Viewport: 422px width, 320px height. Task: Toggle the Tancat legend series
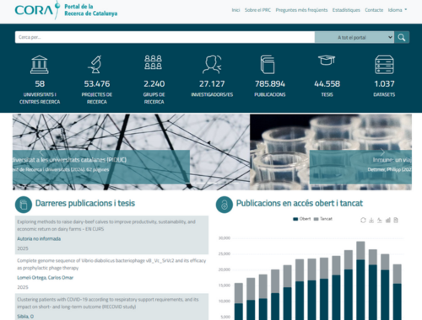point(323,219)
